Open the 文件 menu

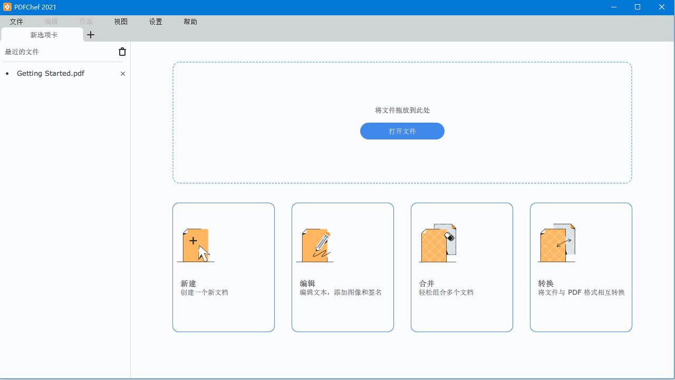tap(16, 22)
